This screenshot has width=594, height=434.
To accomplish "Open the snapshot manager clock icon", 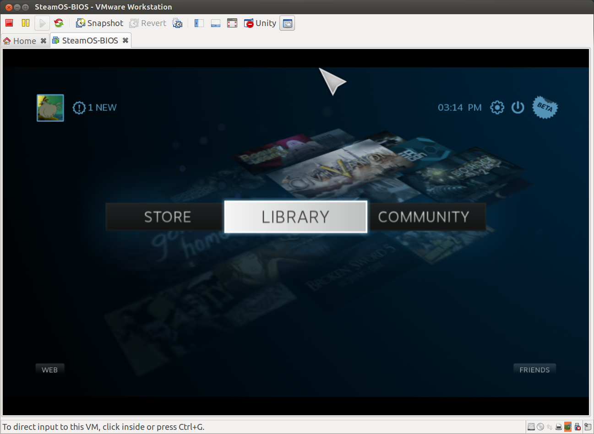I will click(x=177, y=23).
